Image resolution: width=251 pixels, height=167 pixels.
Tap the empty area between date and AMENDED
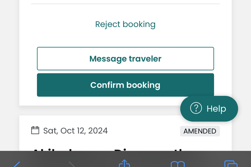pos(144,131)
